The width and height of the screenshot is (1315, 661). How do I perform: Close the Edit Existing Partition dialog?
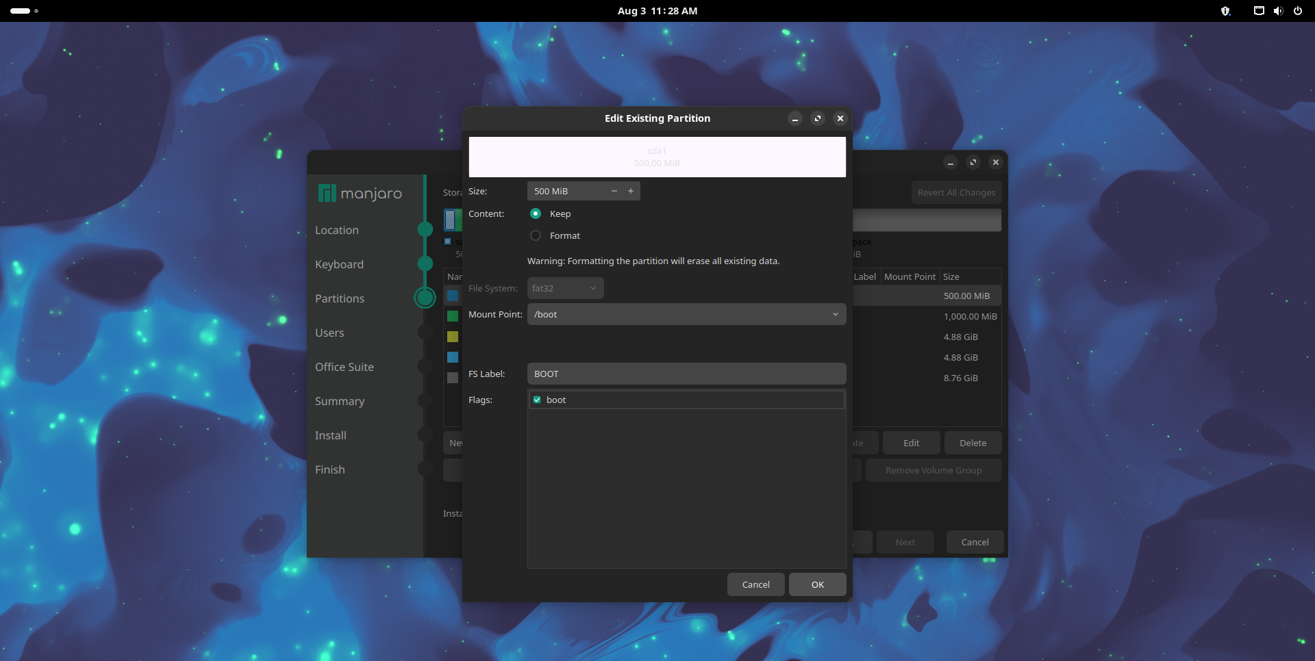(x=840, y=118)
